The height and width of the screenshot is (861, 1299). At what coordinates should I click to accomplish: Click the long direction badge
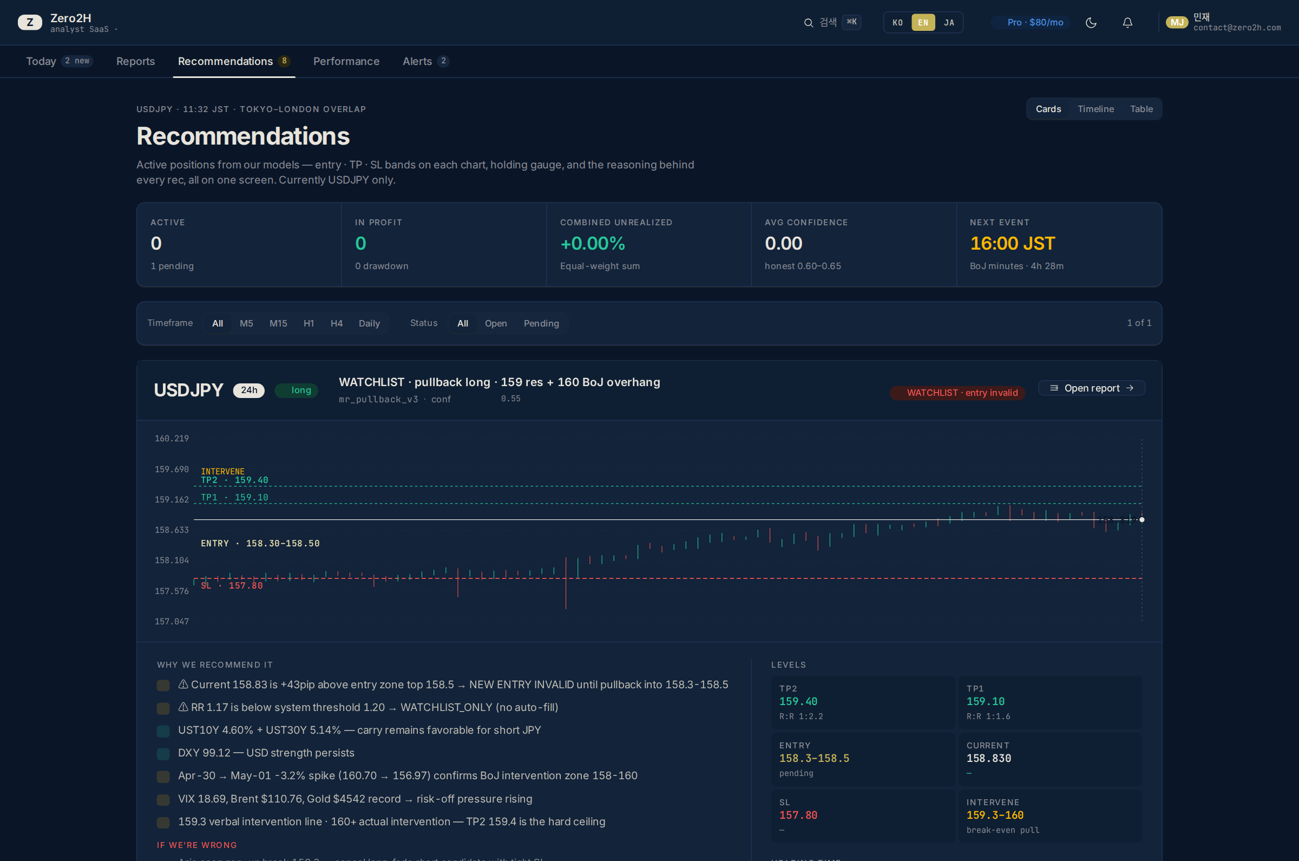coord(297,390)
